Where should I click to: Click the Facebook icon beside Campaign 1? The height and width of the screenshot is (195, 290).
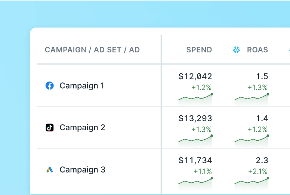point(50,86)
